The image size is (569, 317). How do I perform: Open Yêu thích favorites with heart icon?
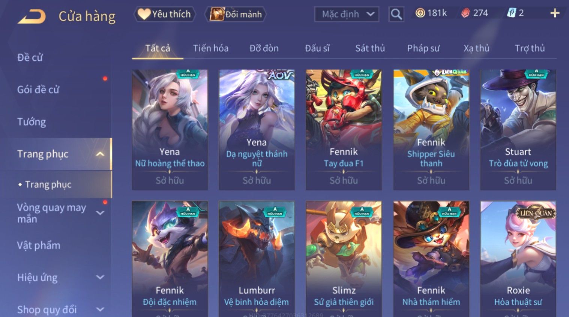tap(164, 14)
